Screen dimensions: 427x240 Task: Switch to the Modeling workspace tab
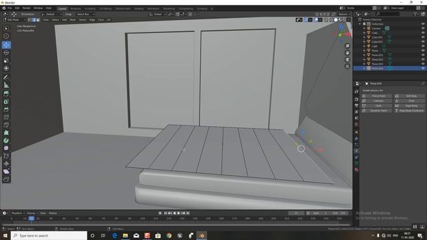(75, 9)
